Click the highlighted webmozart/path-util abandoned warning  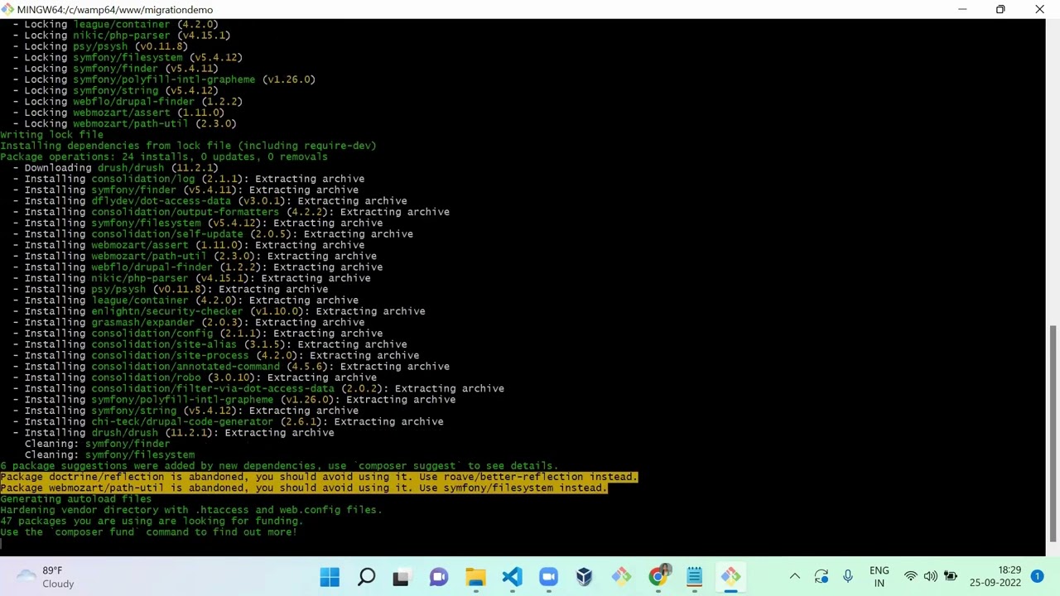[304, 488]
